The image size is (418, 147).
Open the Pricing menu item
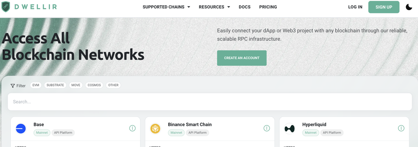(268, 7)
